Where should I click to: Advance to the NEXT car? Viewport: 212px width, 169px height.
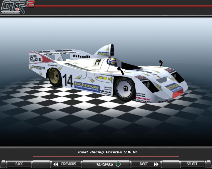pyautogui.click(x=146, y=164)
